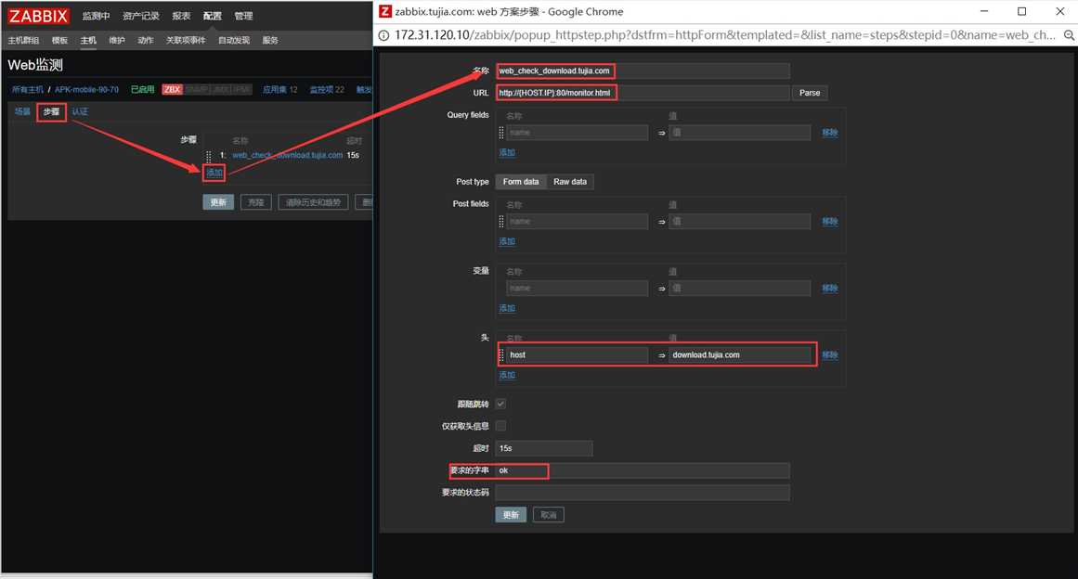Switch to the 认证 tab
Image resolution: width=1078 pixels, height=579 pixels.
click(80, 111)
